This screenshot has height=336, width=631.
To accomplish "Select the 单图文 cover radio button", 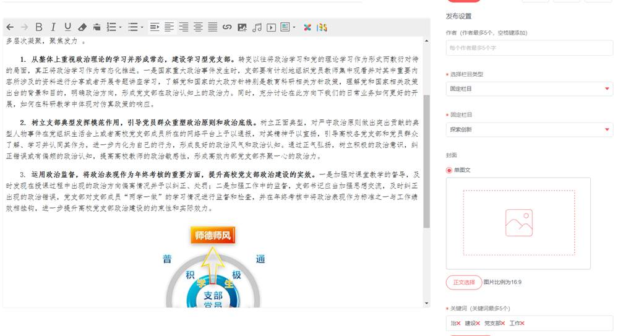I will [x=449, y=170].
